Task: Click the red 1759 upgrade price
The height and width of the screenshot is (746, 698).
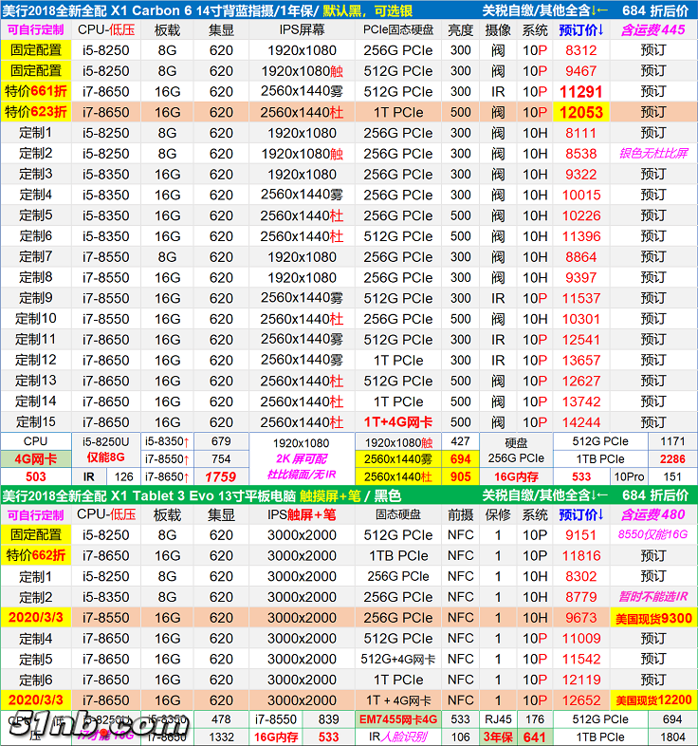Action: click(220, 477)
